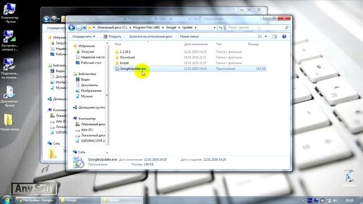Open the recent pages dropdown beside Forward

click(x=85, y=28)
